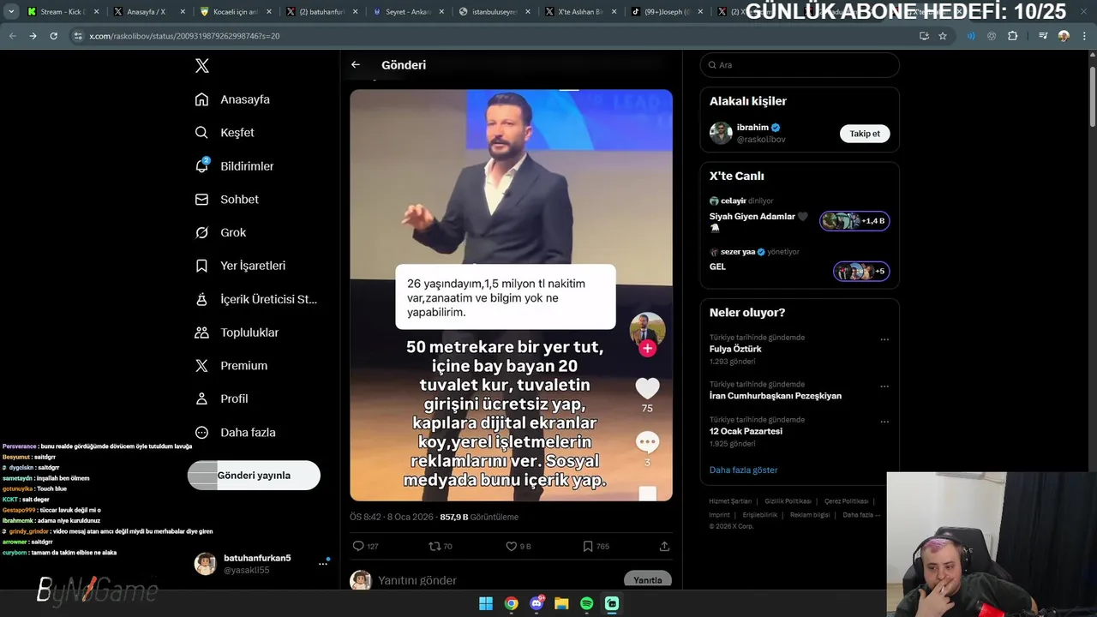This screenshot has width=1097, height=617.
Task: Click the share upload icon on post
Action: click(x=664, y=546)
